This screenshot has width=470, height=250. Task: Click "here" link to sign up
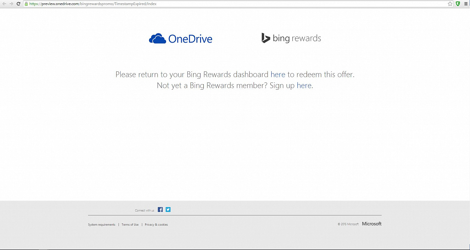click(x=304, y=86)
